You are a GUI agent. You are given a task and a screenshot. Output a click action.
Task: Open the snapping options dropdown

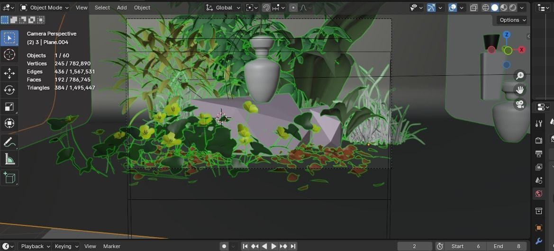278,8
